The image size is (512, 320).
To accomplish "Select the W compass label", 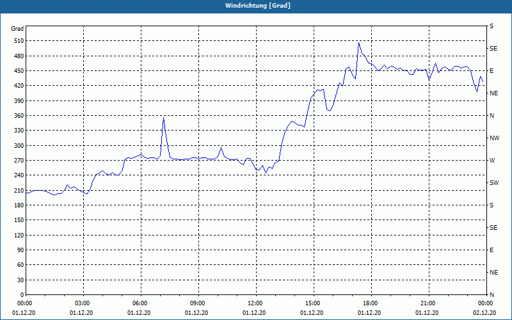I will (492, 161).
